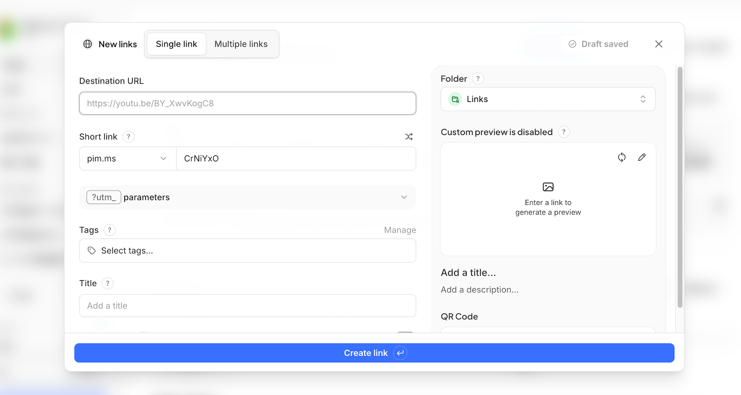Click the Manage tags link
741x395 pixels.
click(x=400, y=230)
